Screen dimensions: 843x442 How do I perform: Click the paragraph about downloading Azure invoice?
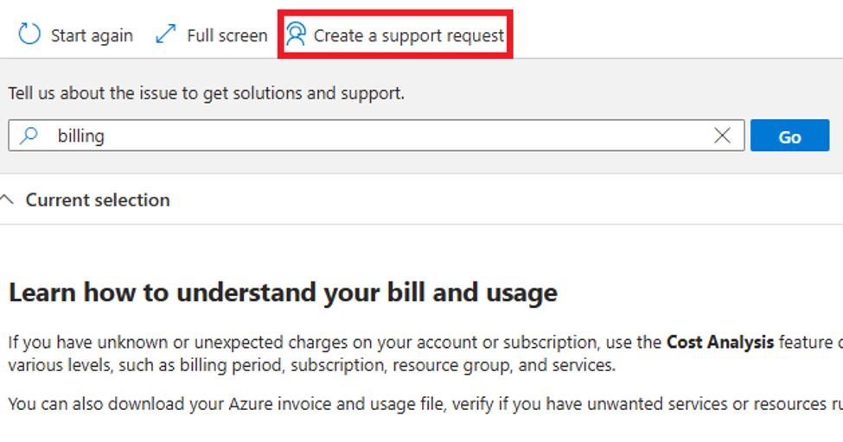(425, 404)
